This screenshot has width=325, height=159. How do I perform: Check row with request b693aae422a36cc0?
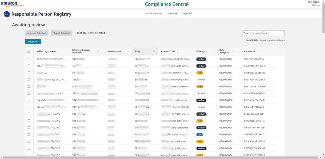[29, 100]
